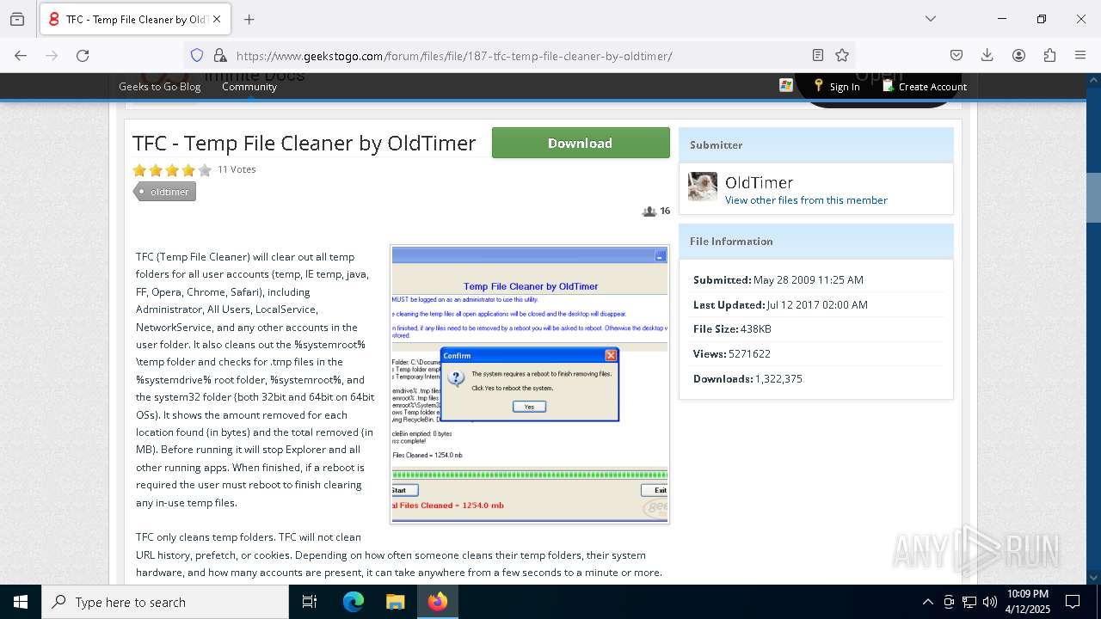1101x619 pixels.
Task: Open the taskbar clock and date
Action: (1027, 602)
